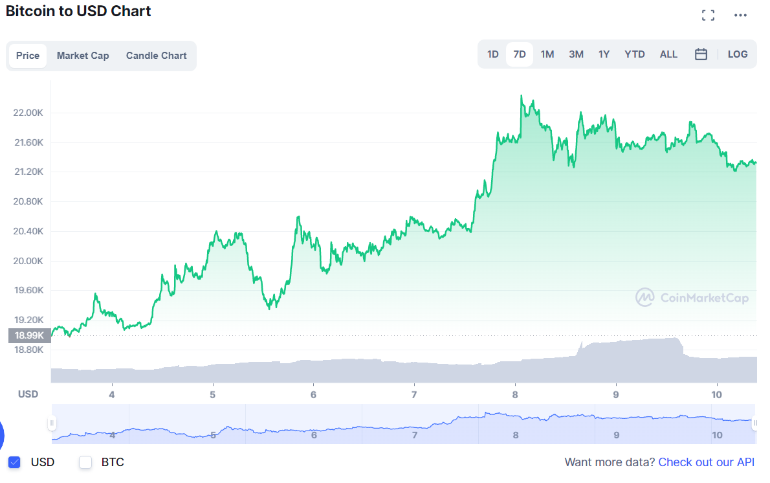Select the Price tab
This screenshot has width=770, height=483.
pos(28,56)
